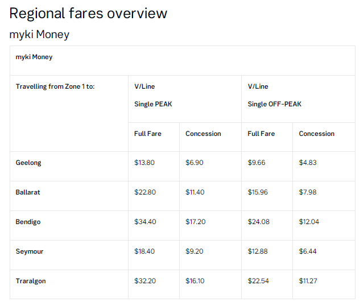Click Bendigo off-peak full fare $24.08
Viewport: 364px width, 306px height.
pyautogui.click(x=258, y=222)
